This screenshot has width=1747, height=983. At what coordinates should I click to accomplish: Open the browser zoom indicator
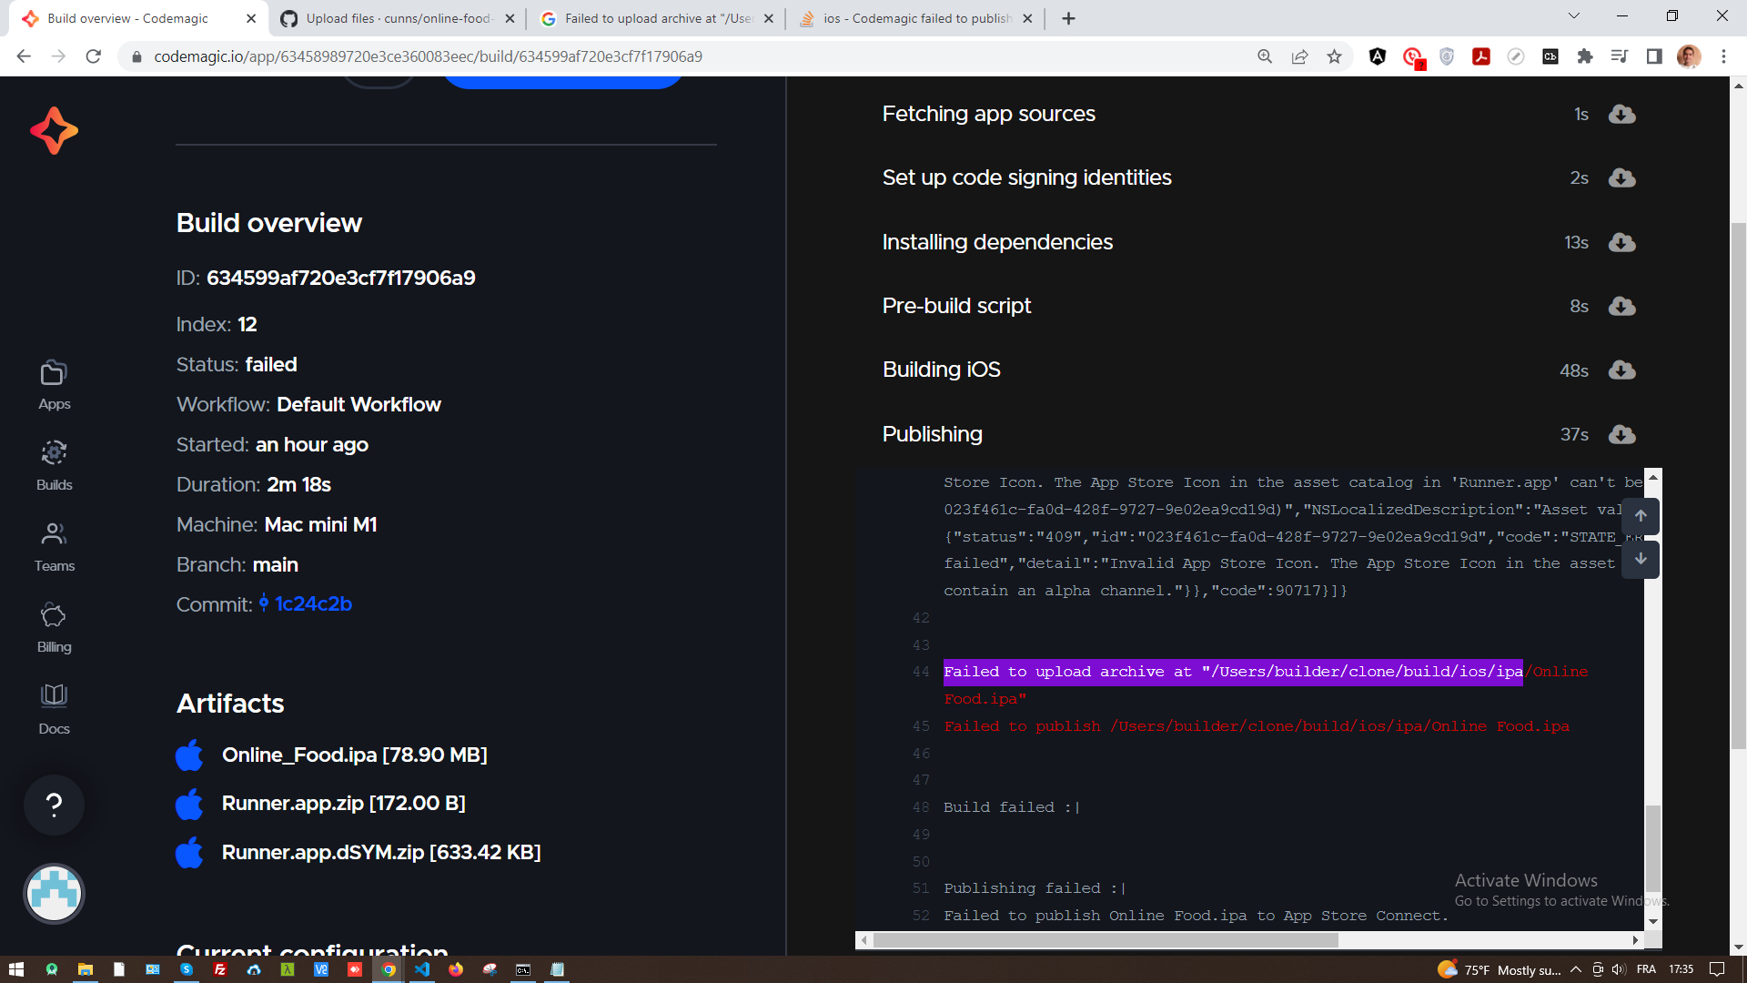[x=1265, y=56]
